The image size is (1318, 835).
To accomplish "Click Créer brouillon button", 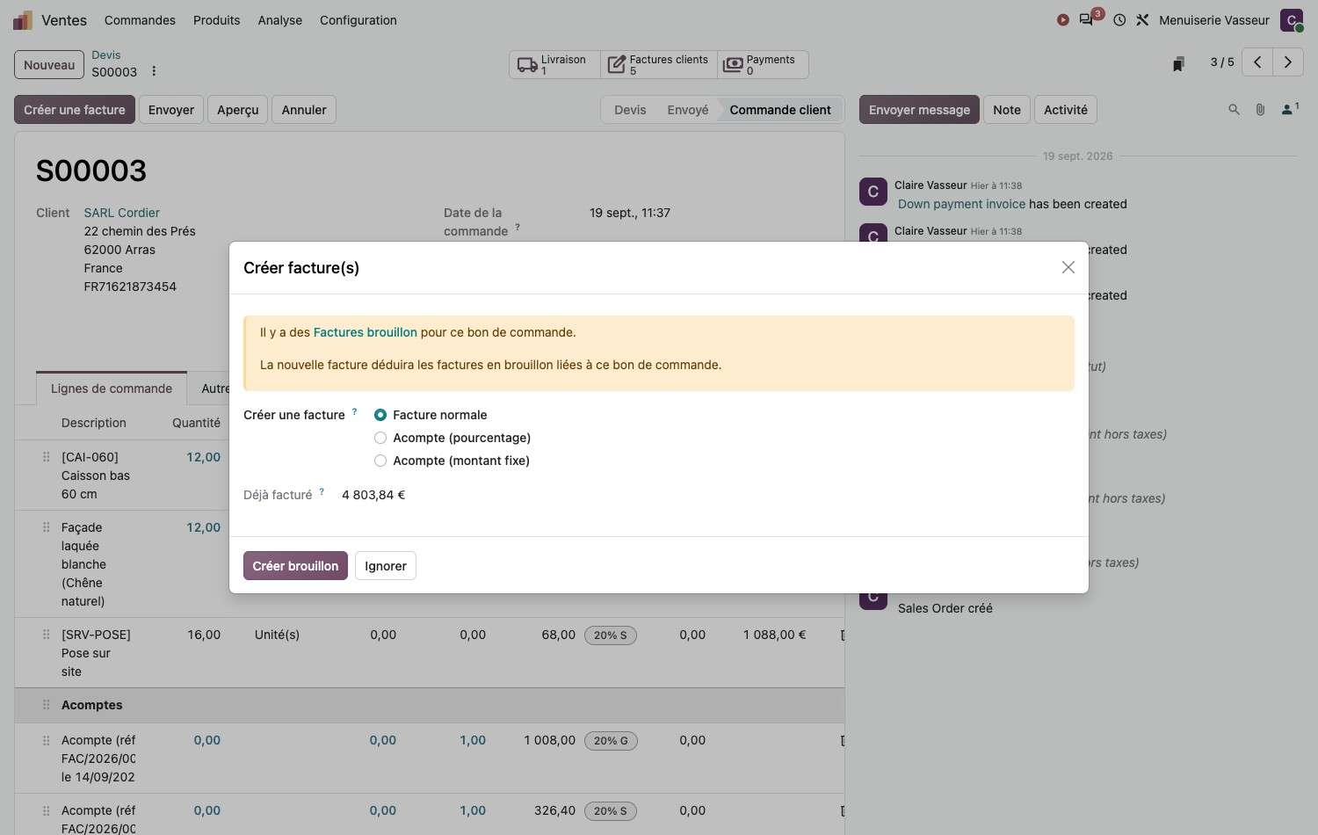I will [x=295, y=566].
